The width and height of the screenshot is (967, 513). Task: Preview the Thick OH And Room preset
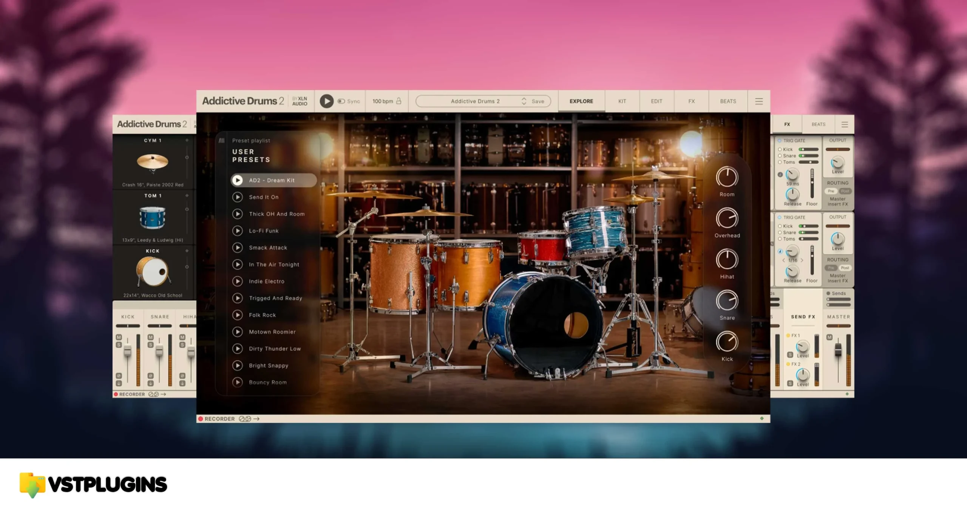click(x=237, y=214)
